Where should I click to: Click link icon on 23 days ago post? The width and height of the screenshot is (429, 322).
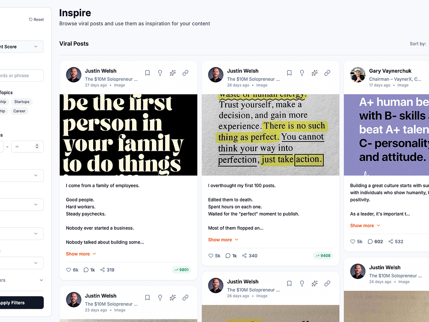[185, 298]
